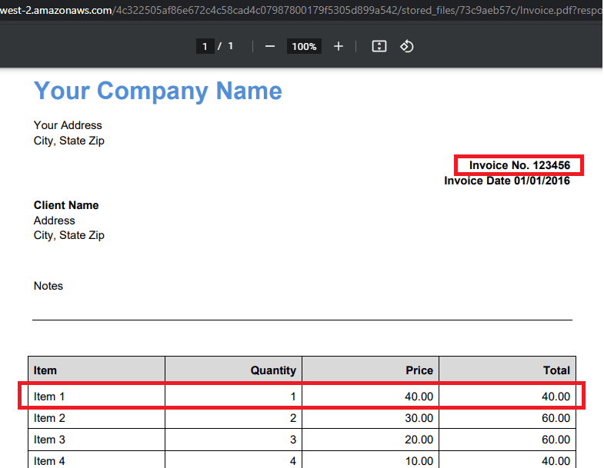Viewport: 604px width, 468px height.
Task: Select the Item 1 cell
Action: [x=50, y=397]
